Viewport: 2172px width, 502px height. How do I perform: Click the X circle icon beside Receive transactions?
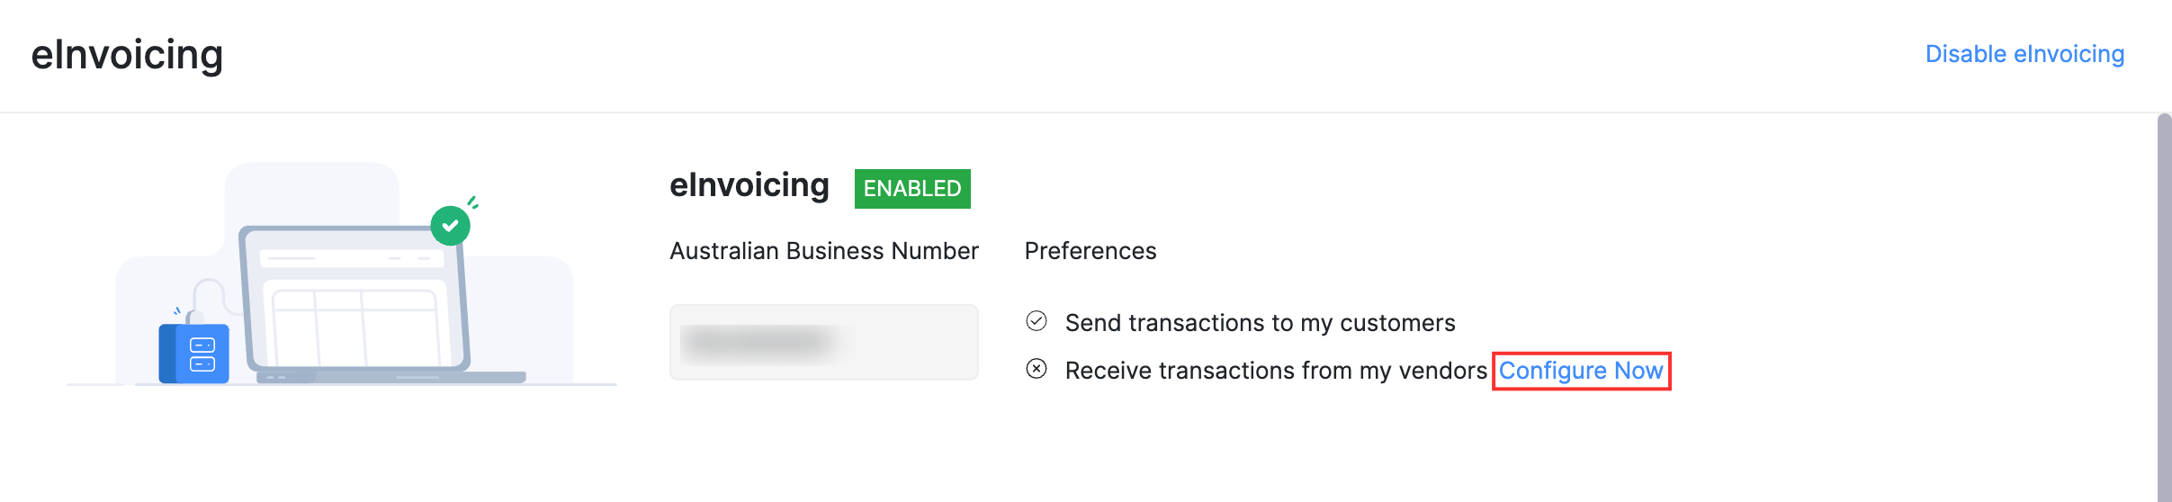pos(1037,369)
